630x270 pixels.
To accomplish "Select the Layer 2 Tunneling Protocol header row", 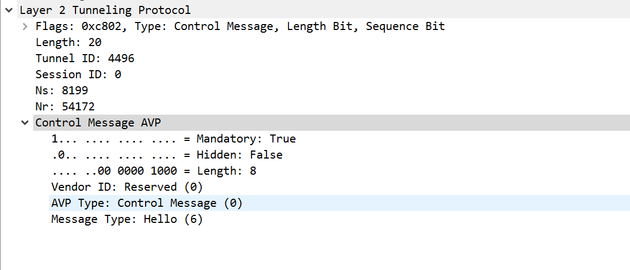I will tap(105, 10).
